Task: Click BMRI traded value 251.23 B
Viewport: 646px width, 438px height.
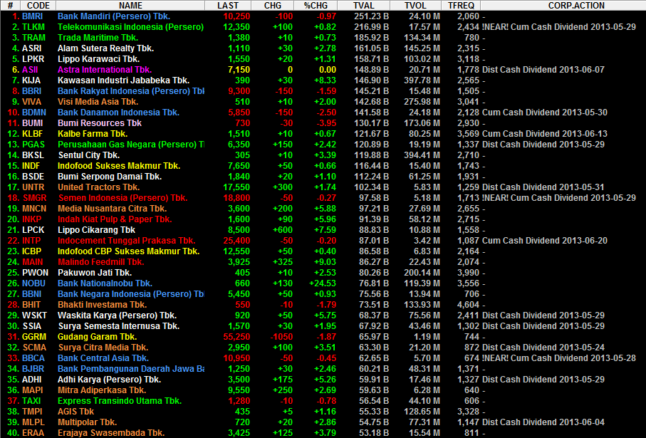Action: click(x=371, y=16)
